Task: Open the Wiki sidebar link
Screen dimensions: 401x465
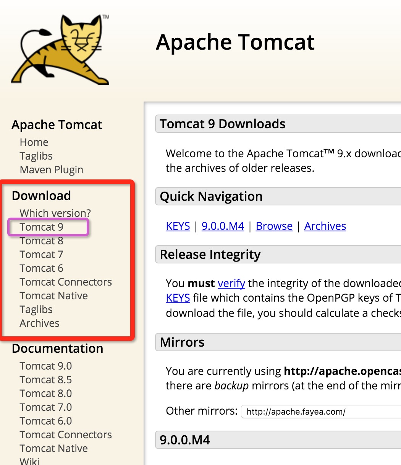Action: tap(29, 461)
